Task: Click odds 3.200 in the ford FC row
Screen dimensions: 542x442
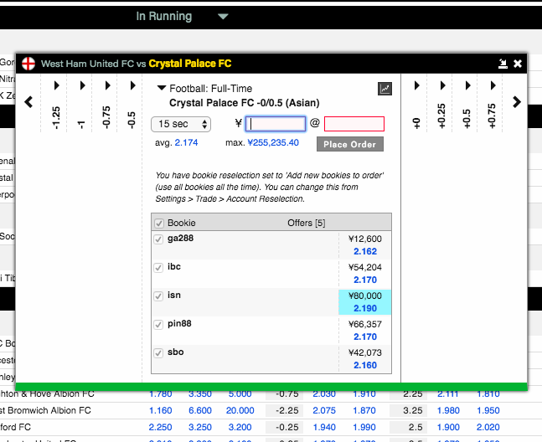Action: click(x=240, y=427)
